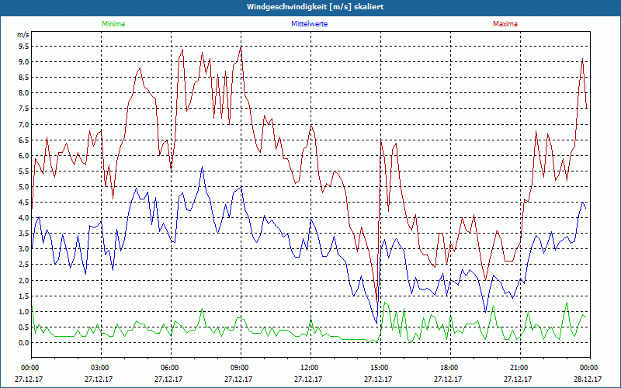Select the blue 'Mittelwerte' legend label
Viewport: 621px width, 388px height.
coord(309,24)
